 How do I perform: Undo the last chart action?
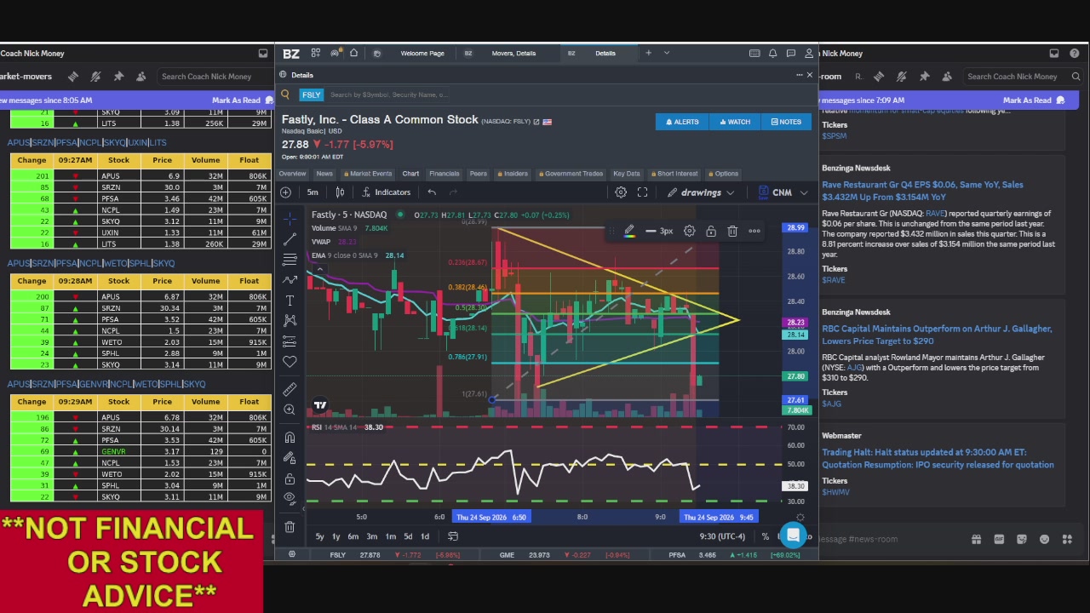[432, 192]
